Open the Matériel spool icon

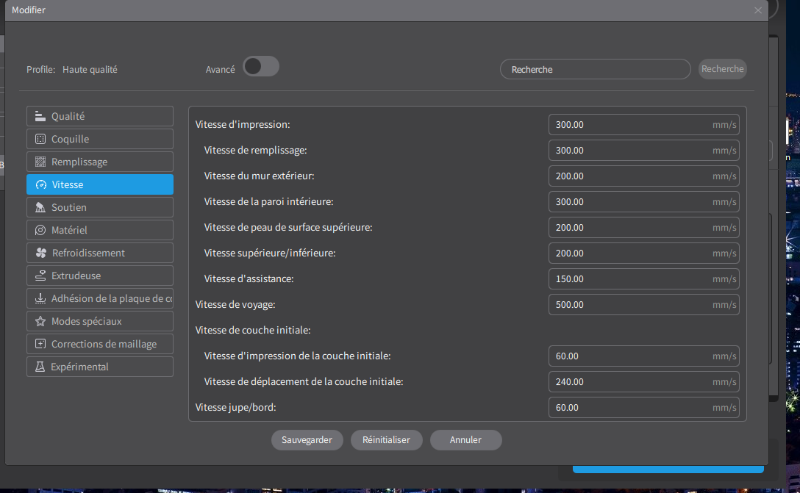[x=40, y=231]
